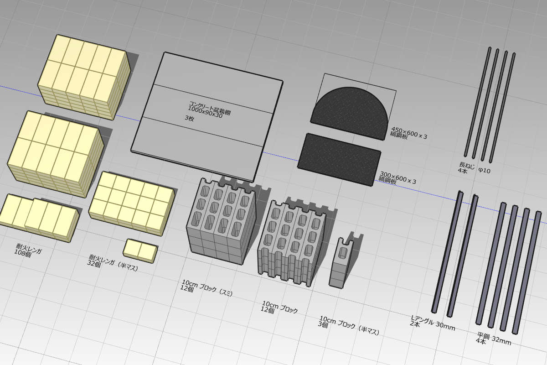Screen dimensions: 547x365
Task: Select the left L-angle bar
Action: 447,252
